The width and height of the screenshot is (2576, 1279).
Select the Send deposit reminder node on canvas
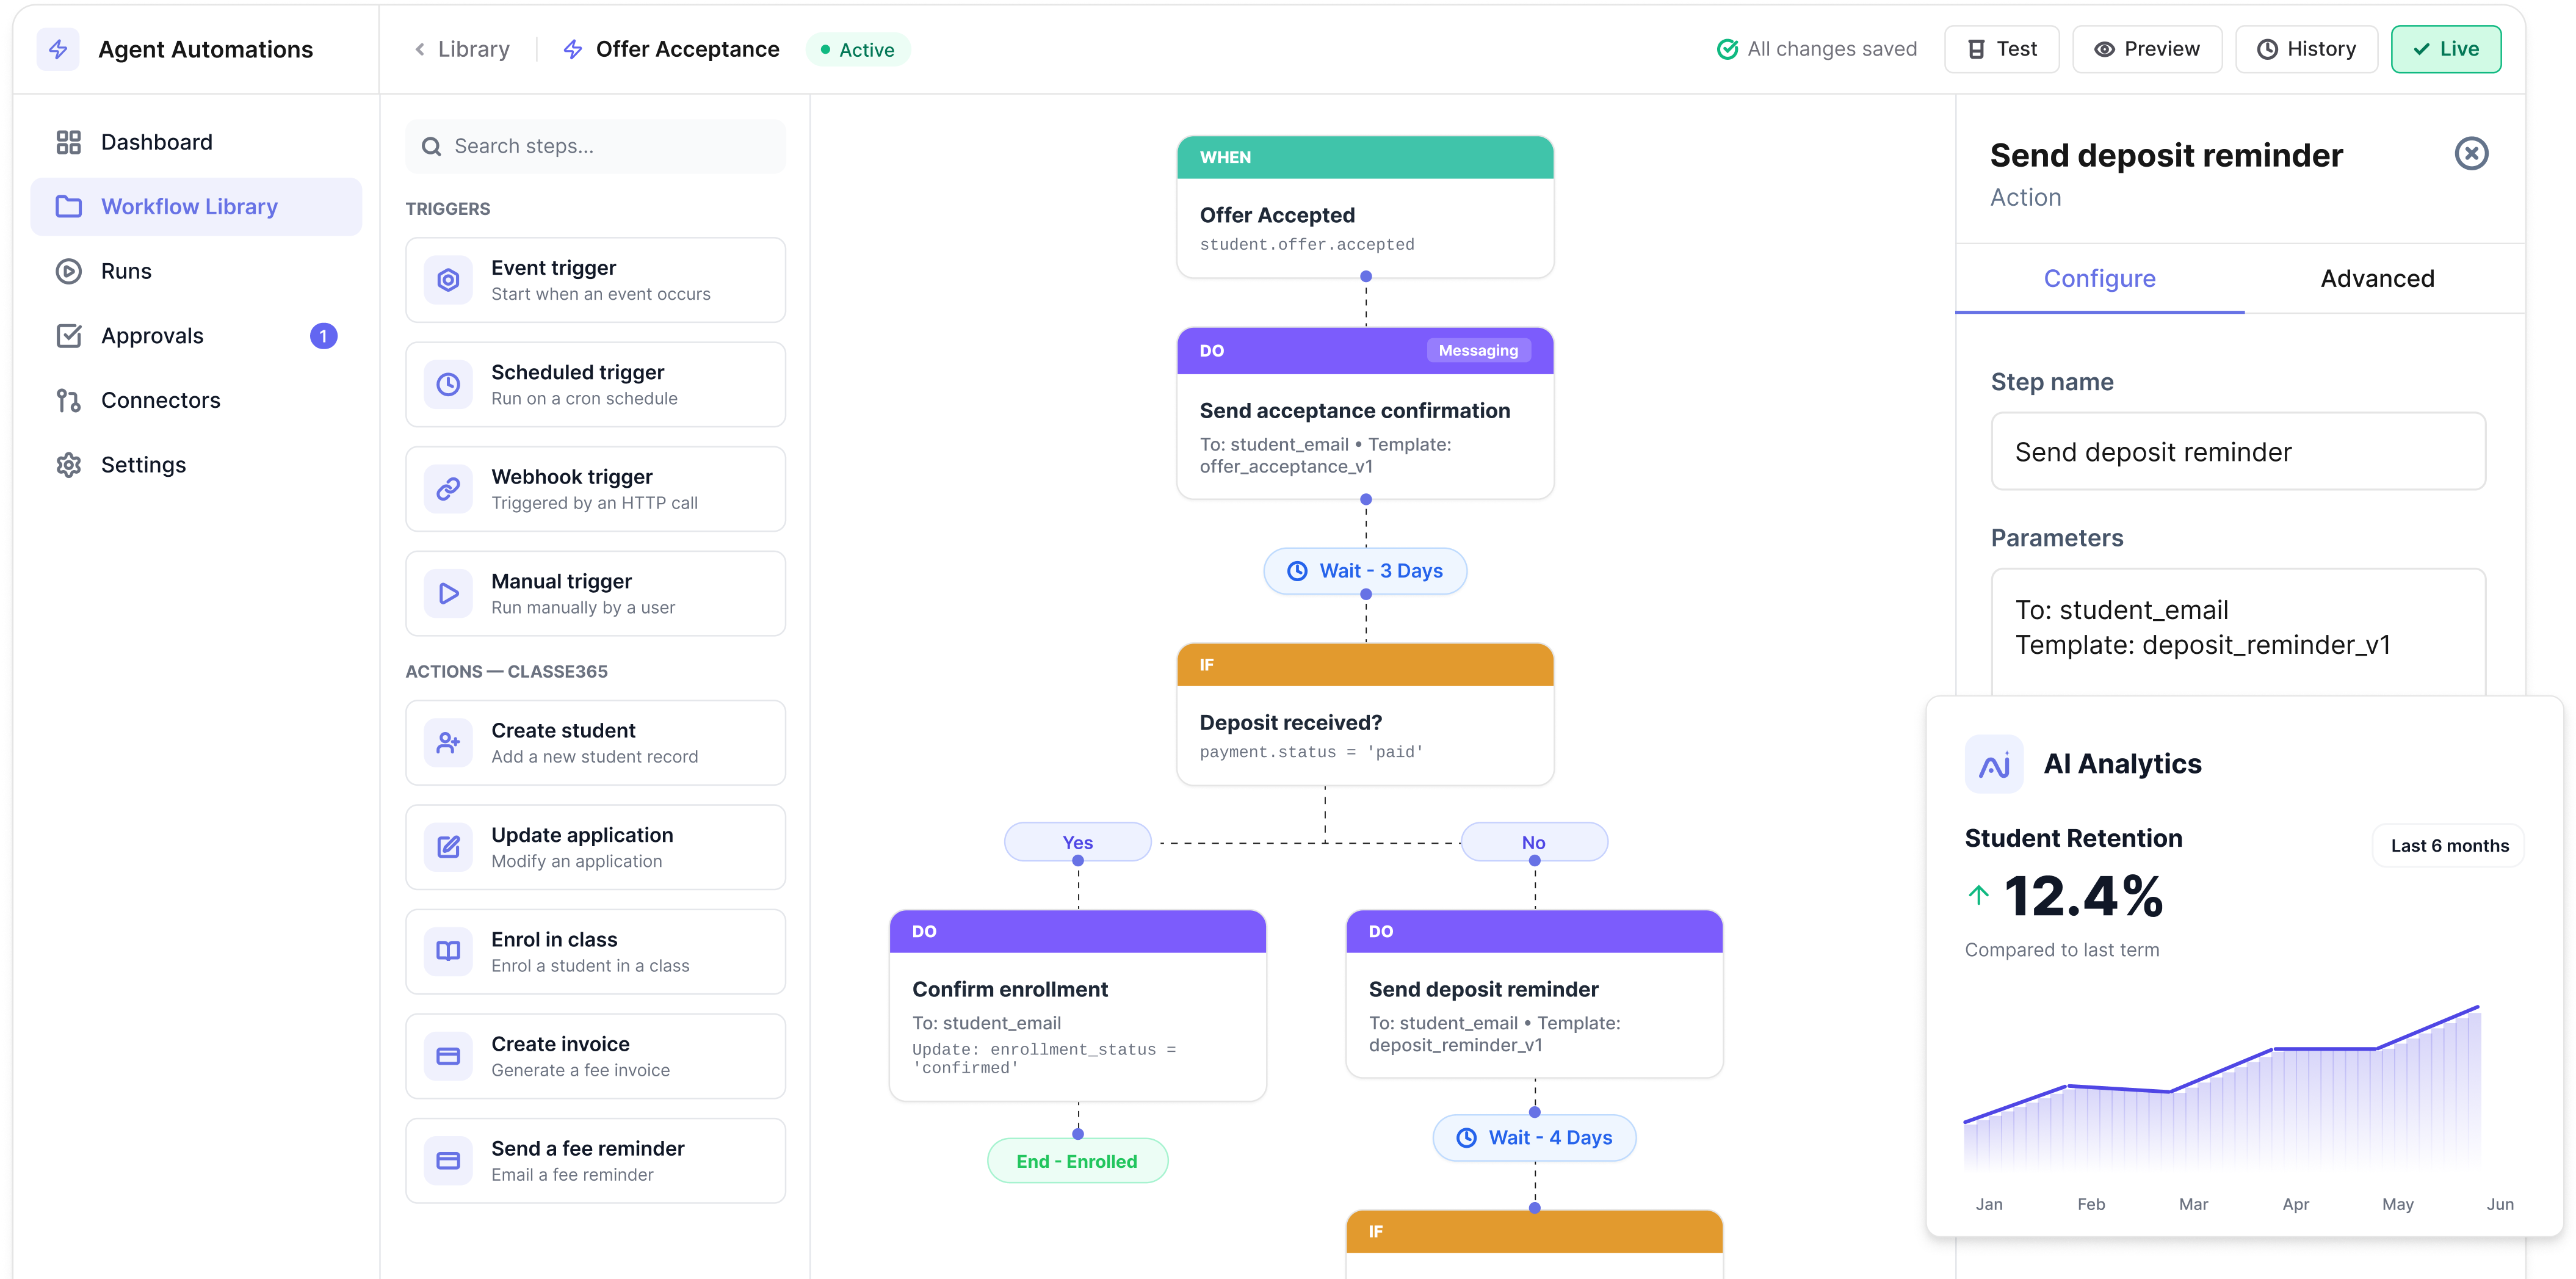(x=1534, y=994)
